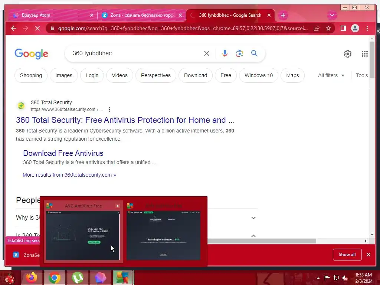Viewport: 380px width, 285px height.
Task: Open 360 Total Security Free Antivirus result title
Action: (125, 120)
